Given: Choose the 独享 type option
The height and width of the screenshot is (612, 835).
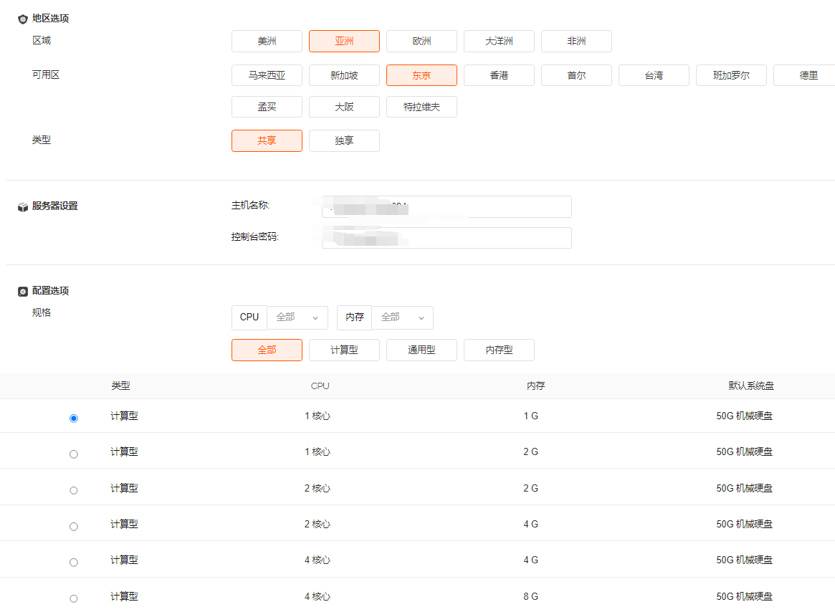Looking at the screenshot, I should [344, 141].
